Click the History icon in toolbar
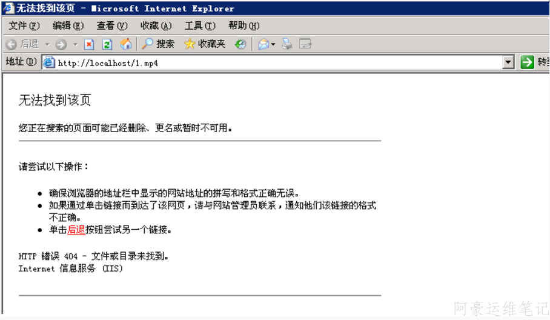Image resolution: width=550 pixels, height=320 pixels. click(240, 44)
